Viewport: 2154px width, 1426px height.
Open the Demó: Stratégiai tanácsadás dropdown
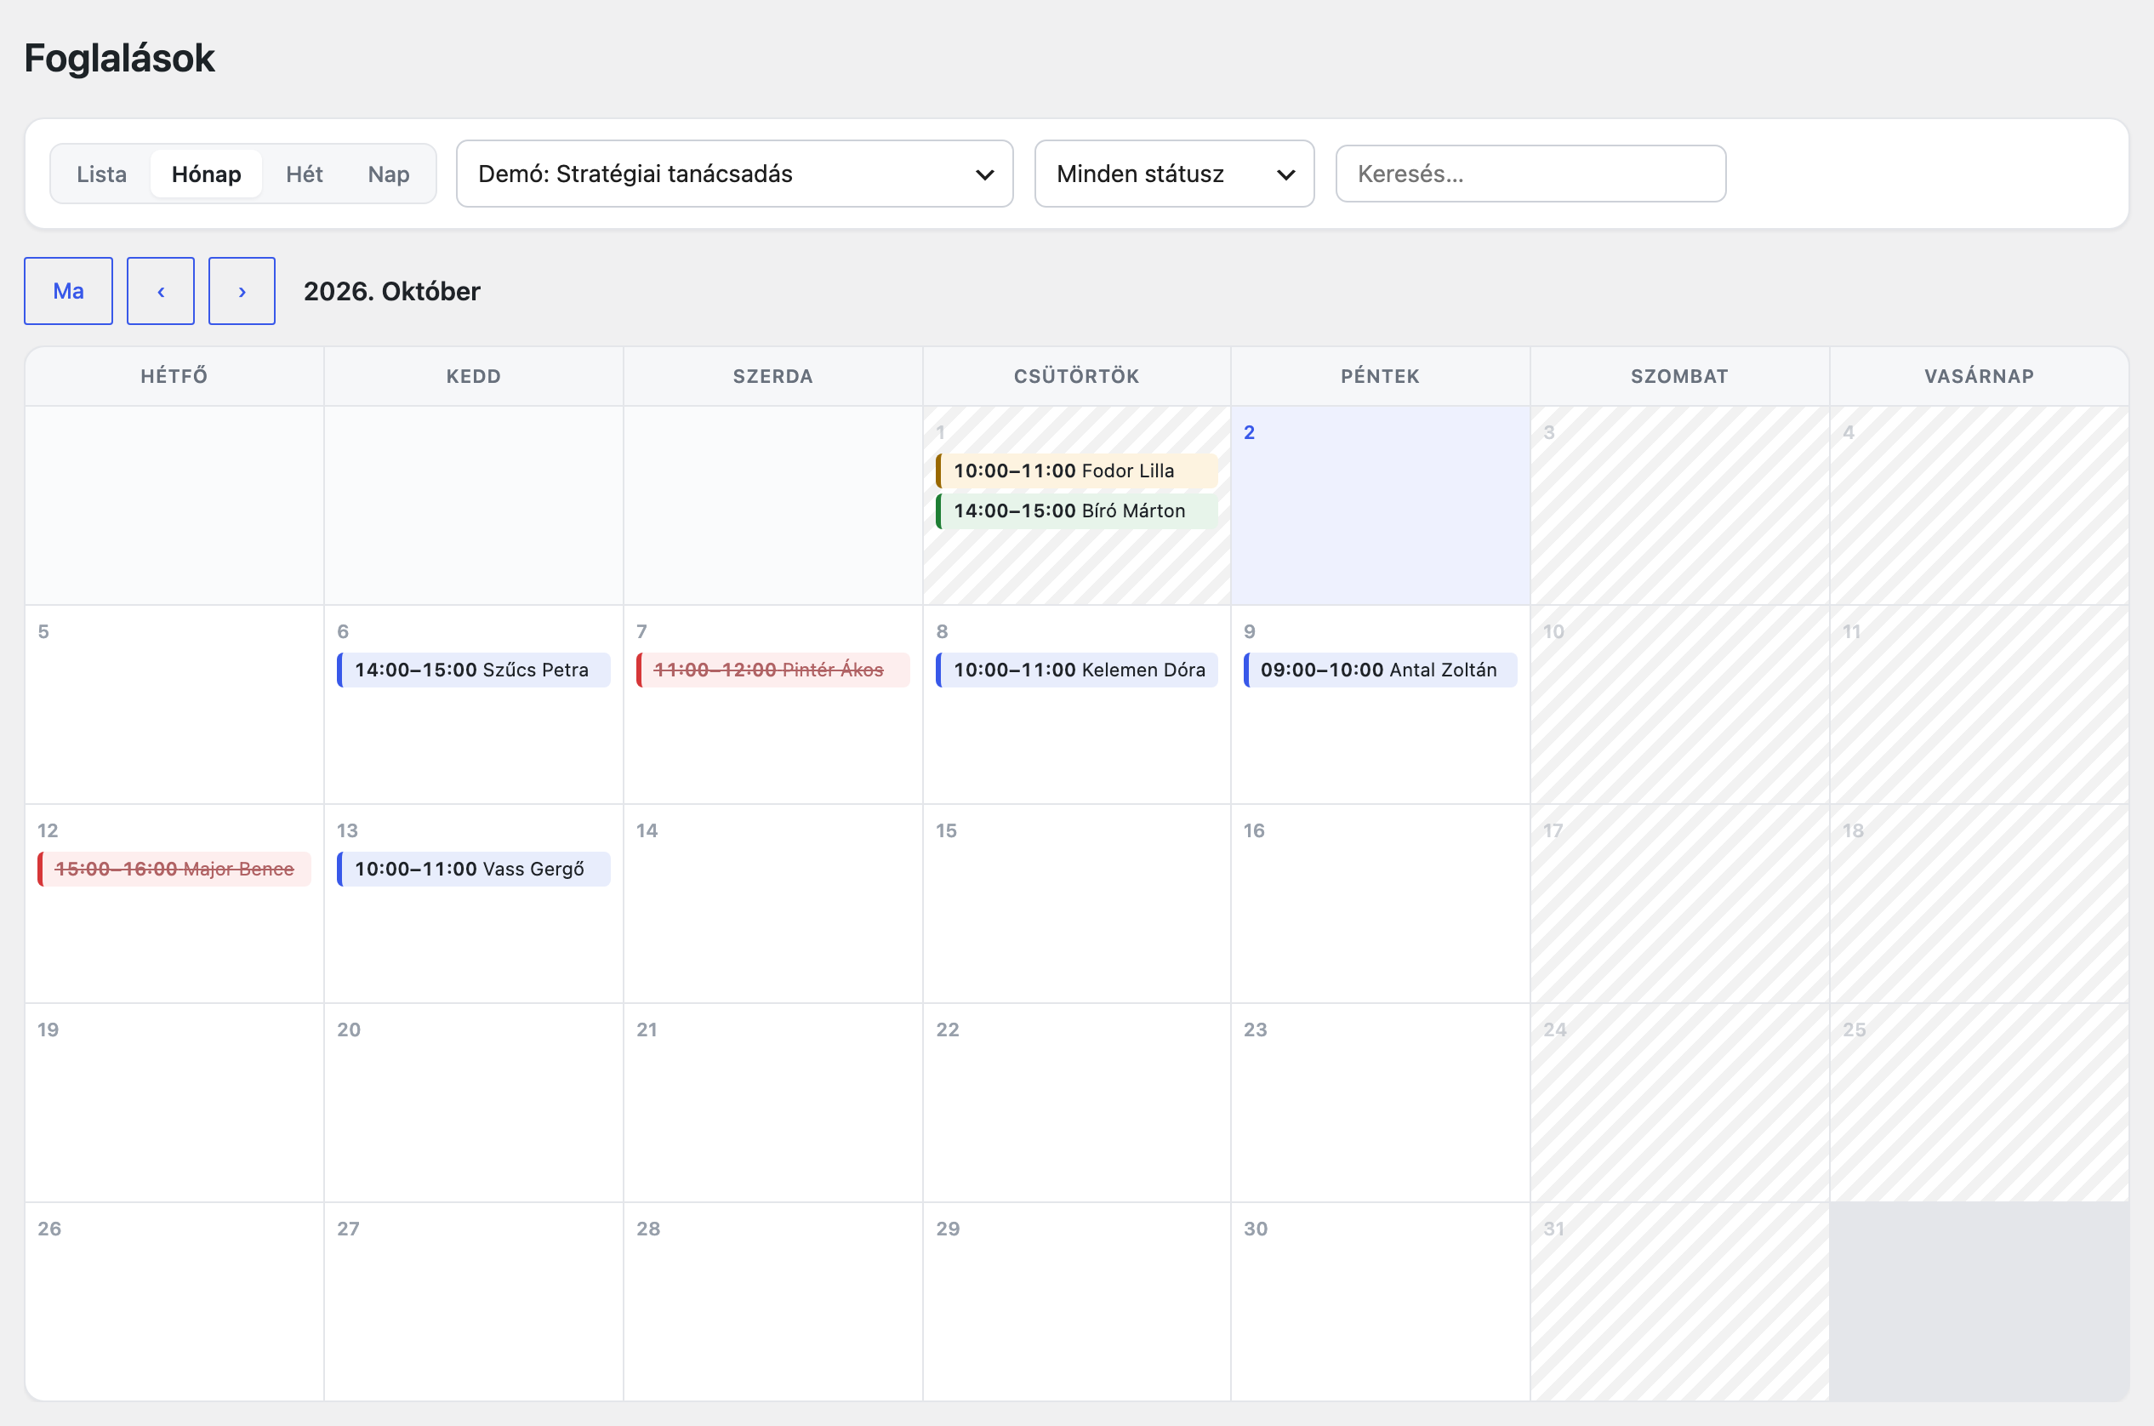click(735, 174)
